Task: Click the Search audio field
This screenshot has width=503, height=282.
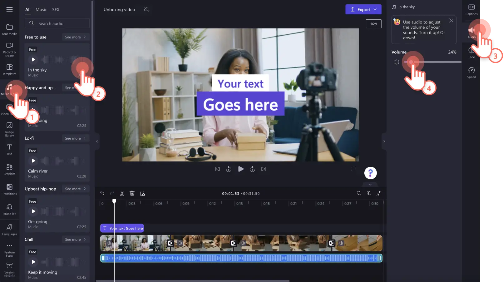Action: coord(57,23)
